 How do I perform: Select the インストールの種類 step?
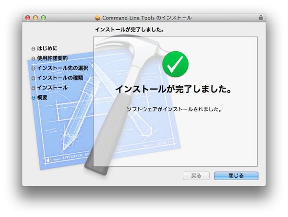pyautogui.click(x=60, y=78)
